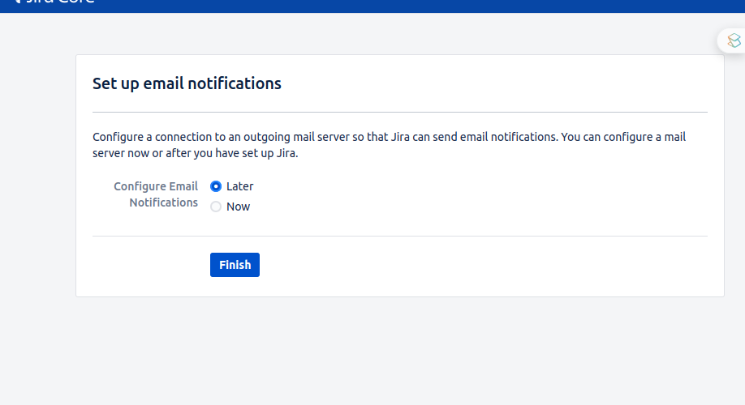
Task: Click the Jira Core logo in header
Action: point(54,2)
